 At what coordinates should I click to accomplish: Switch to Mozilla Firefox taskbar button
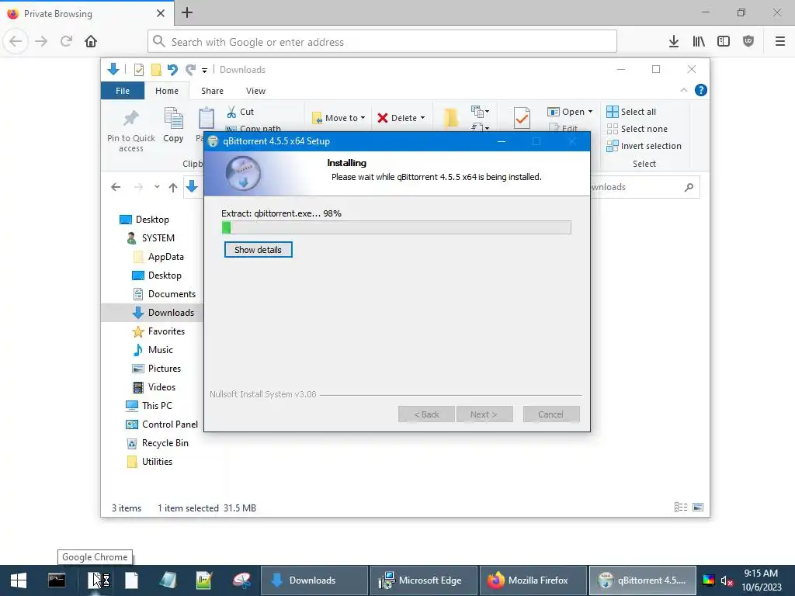[533, 580]
